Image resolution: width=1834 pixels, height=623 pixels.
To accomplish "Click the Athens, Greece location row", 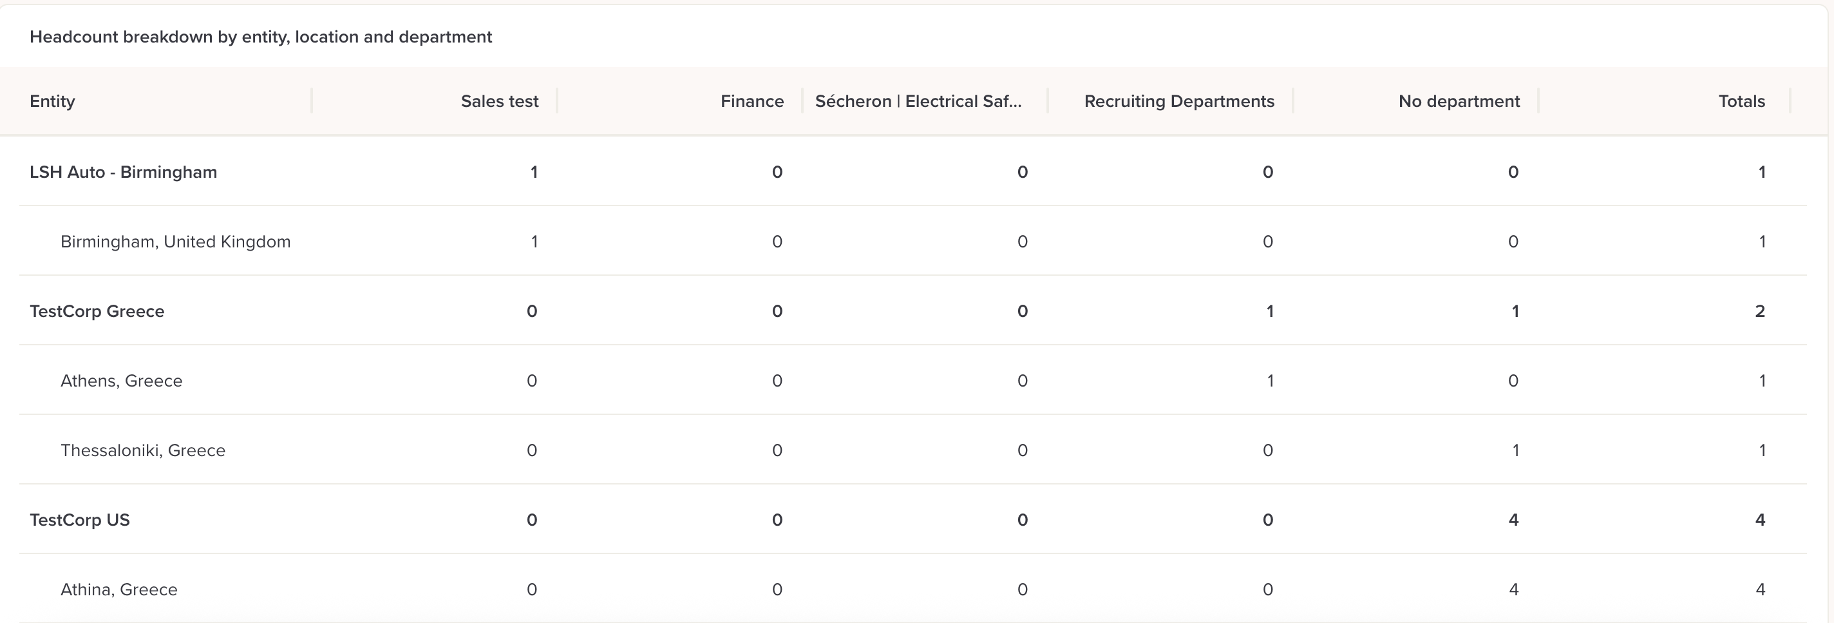I will tap(912, 381).
